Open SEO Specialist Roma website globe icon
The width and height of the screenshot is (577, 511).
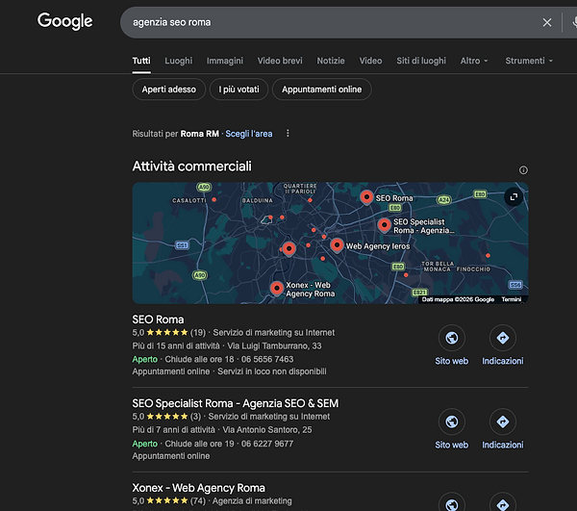451,422
